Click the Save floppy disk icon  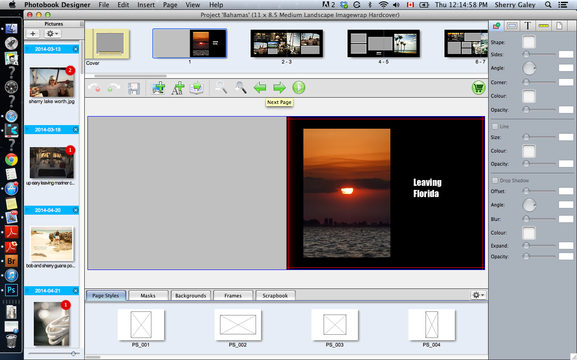[133, 88]
